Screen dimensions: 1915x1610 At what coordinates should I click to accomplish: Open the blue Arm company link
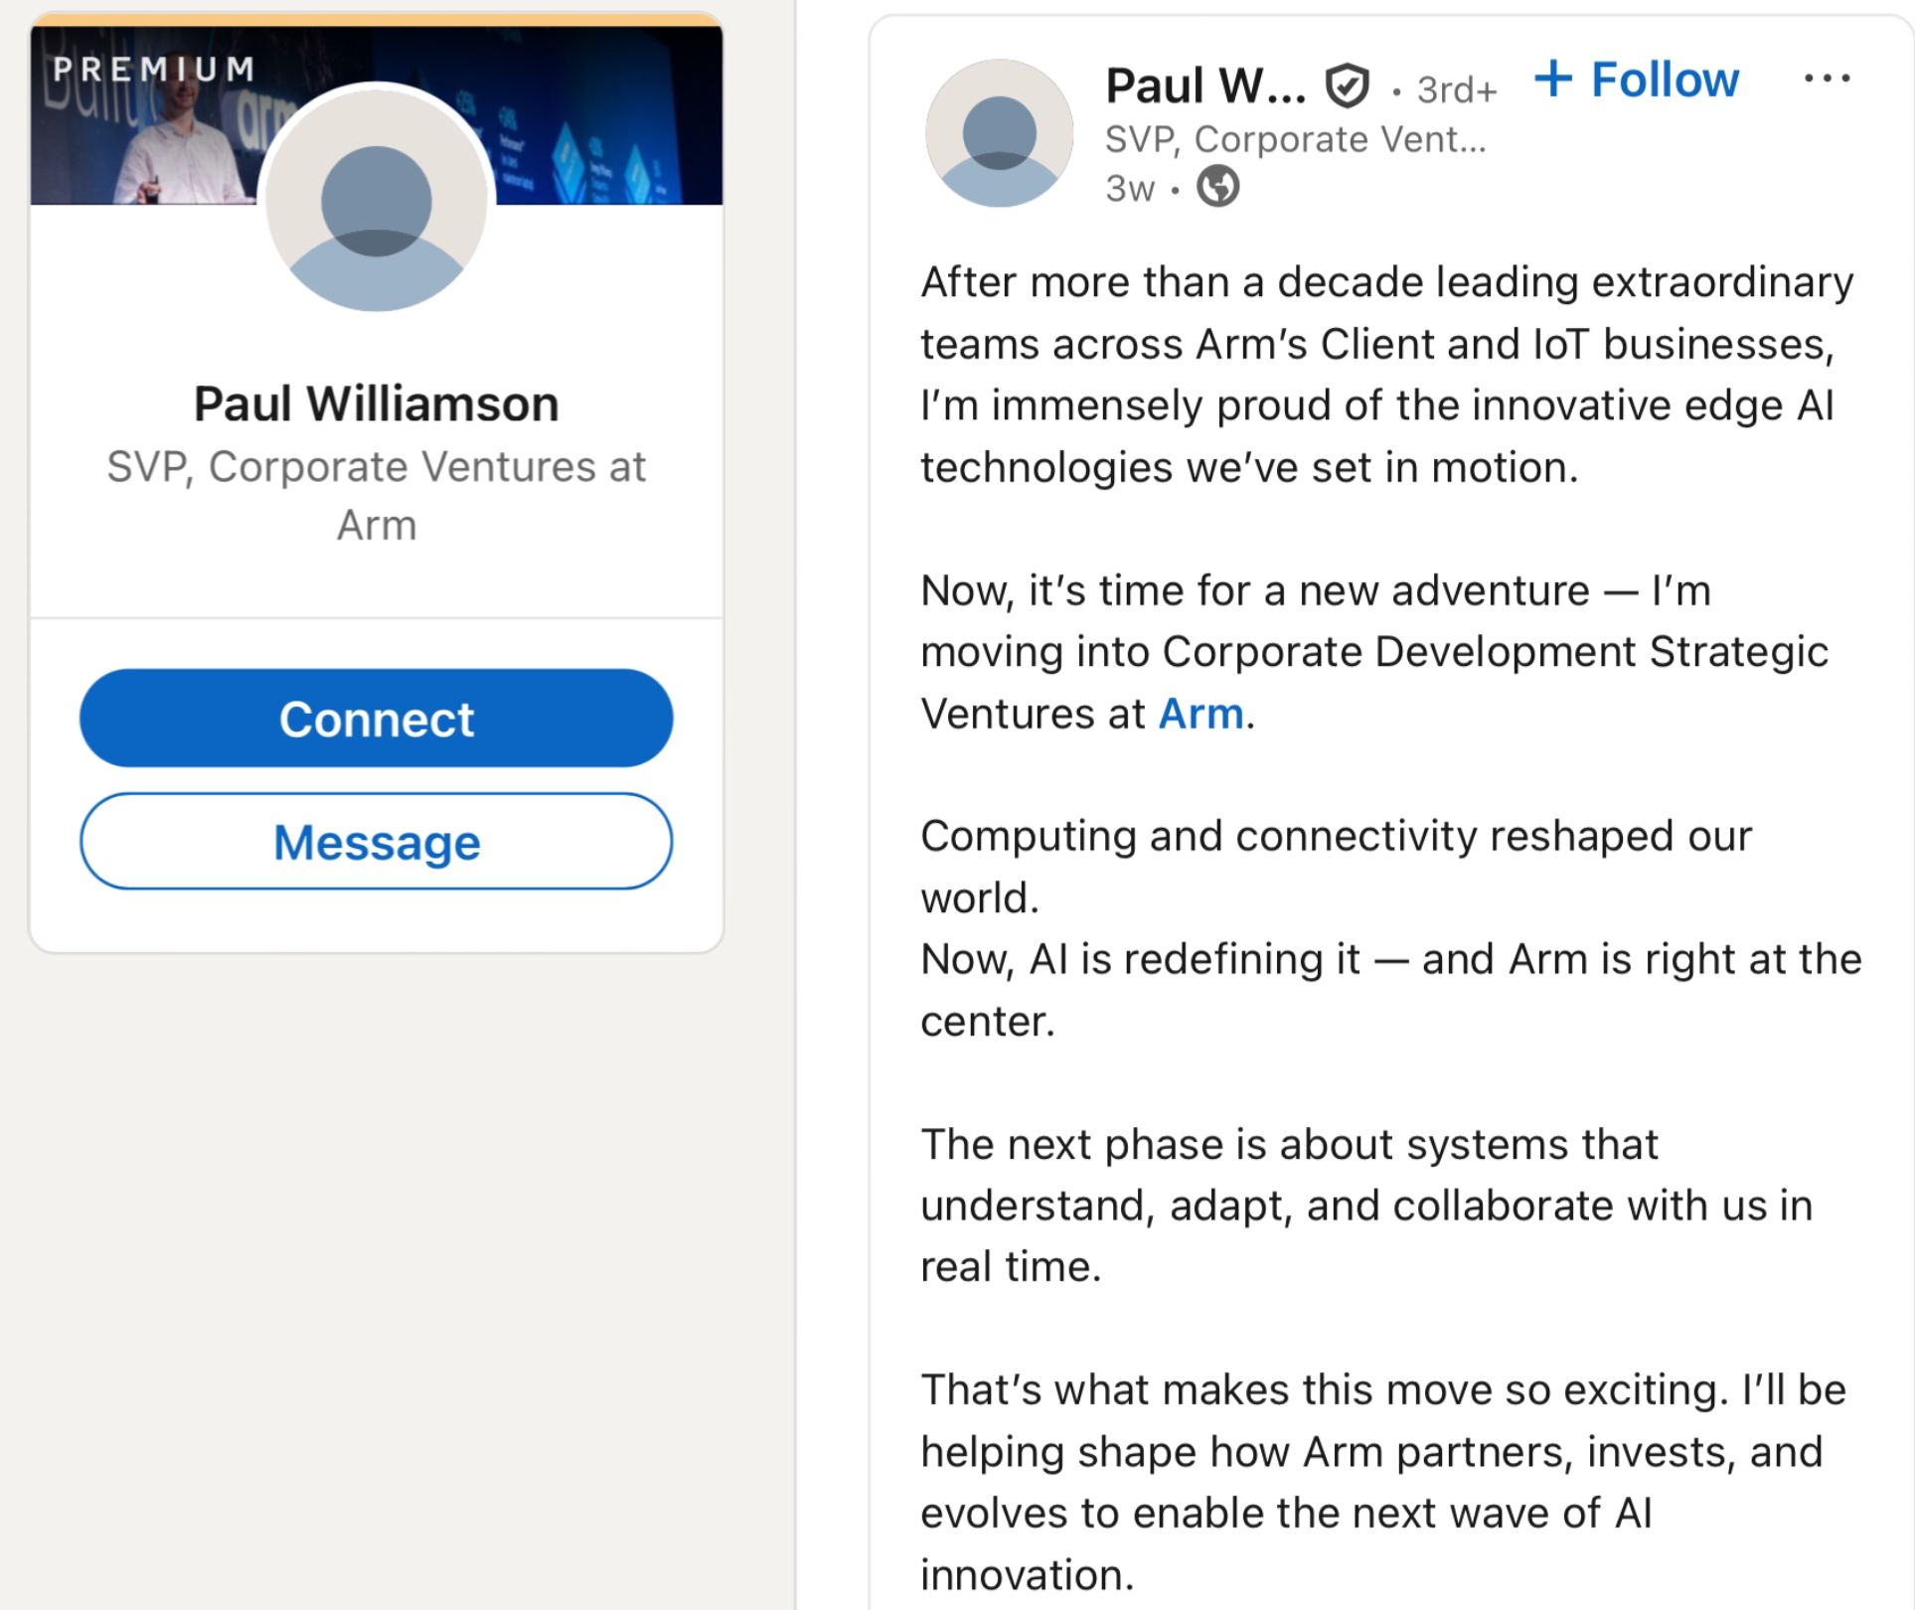click(x=1200, y=714)
